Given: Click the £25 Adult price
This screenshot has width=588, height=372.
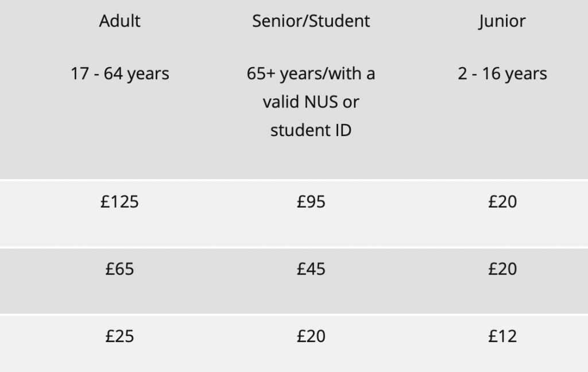Looking at the screenshot, I should (119, 336).
